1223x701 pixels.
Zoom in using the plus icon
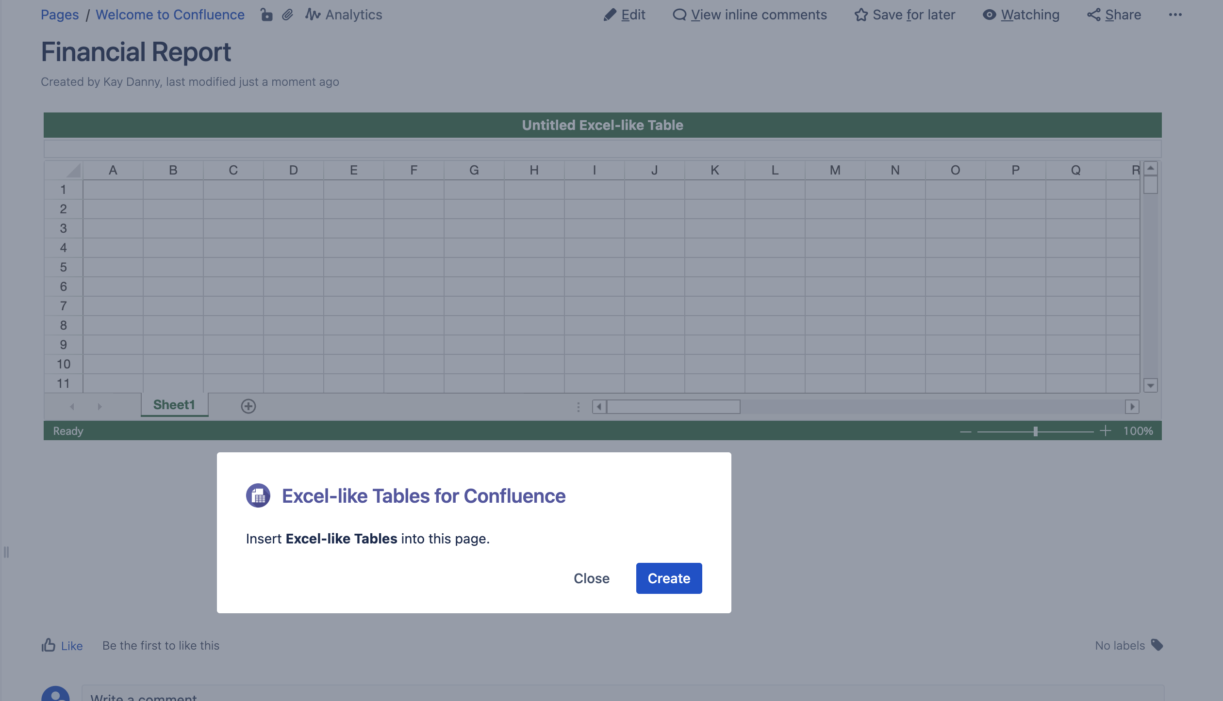(x=1105, y=431)
